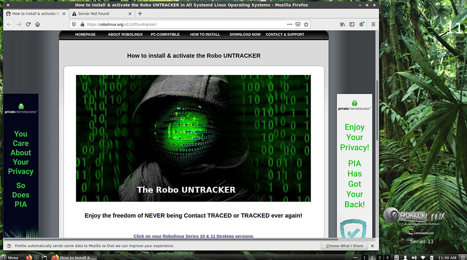This screenshot has width=467, height=260.
Task: Open the 11:30 AM clock calendar
Action: [x=447, y=258]
